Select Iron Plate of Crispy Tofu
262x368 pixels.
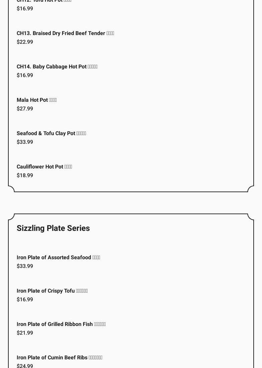pos(52,291)
